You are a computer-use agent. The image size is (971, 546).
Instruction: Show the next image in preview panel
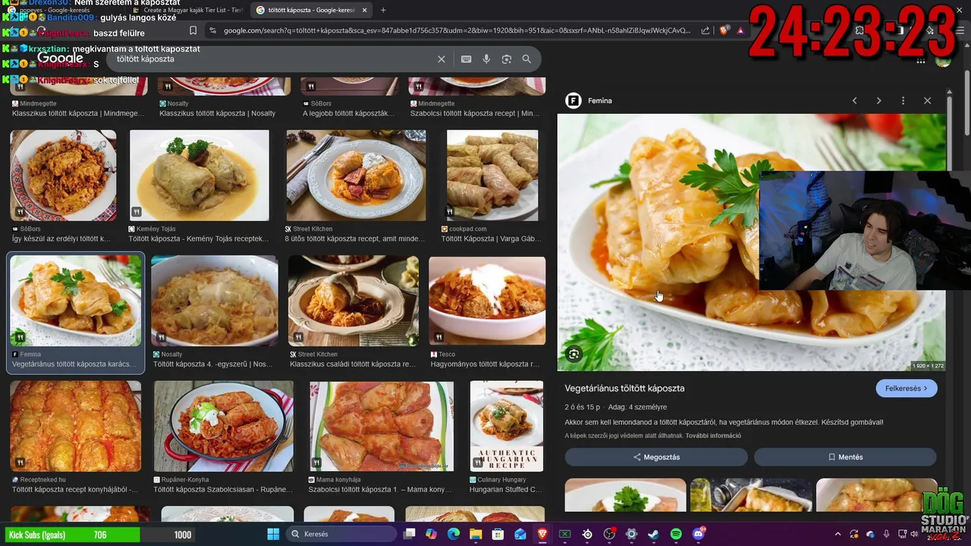(x=878, y=100)
